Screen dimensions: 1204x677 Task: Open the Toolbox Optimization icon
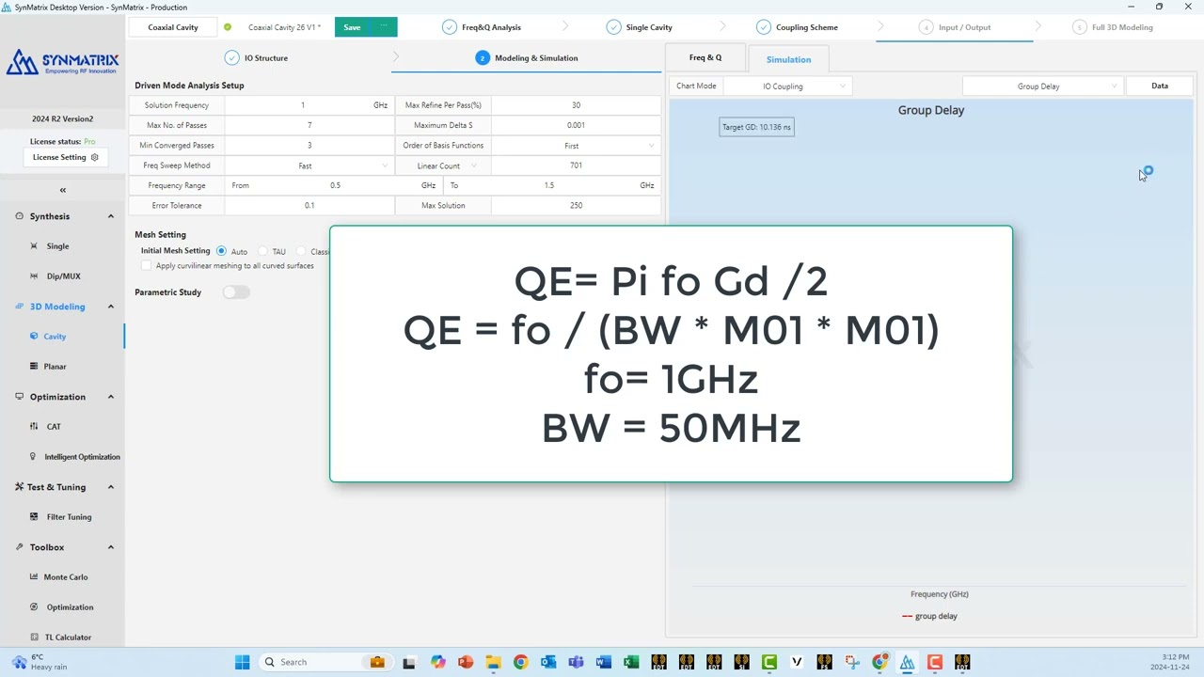pyautogui.click(x=35, y=607)
